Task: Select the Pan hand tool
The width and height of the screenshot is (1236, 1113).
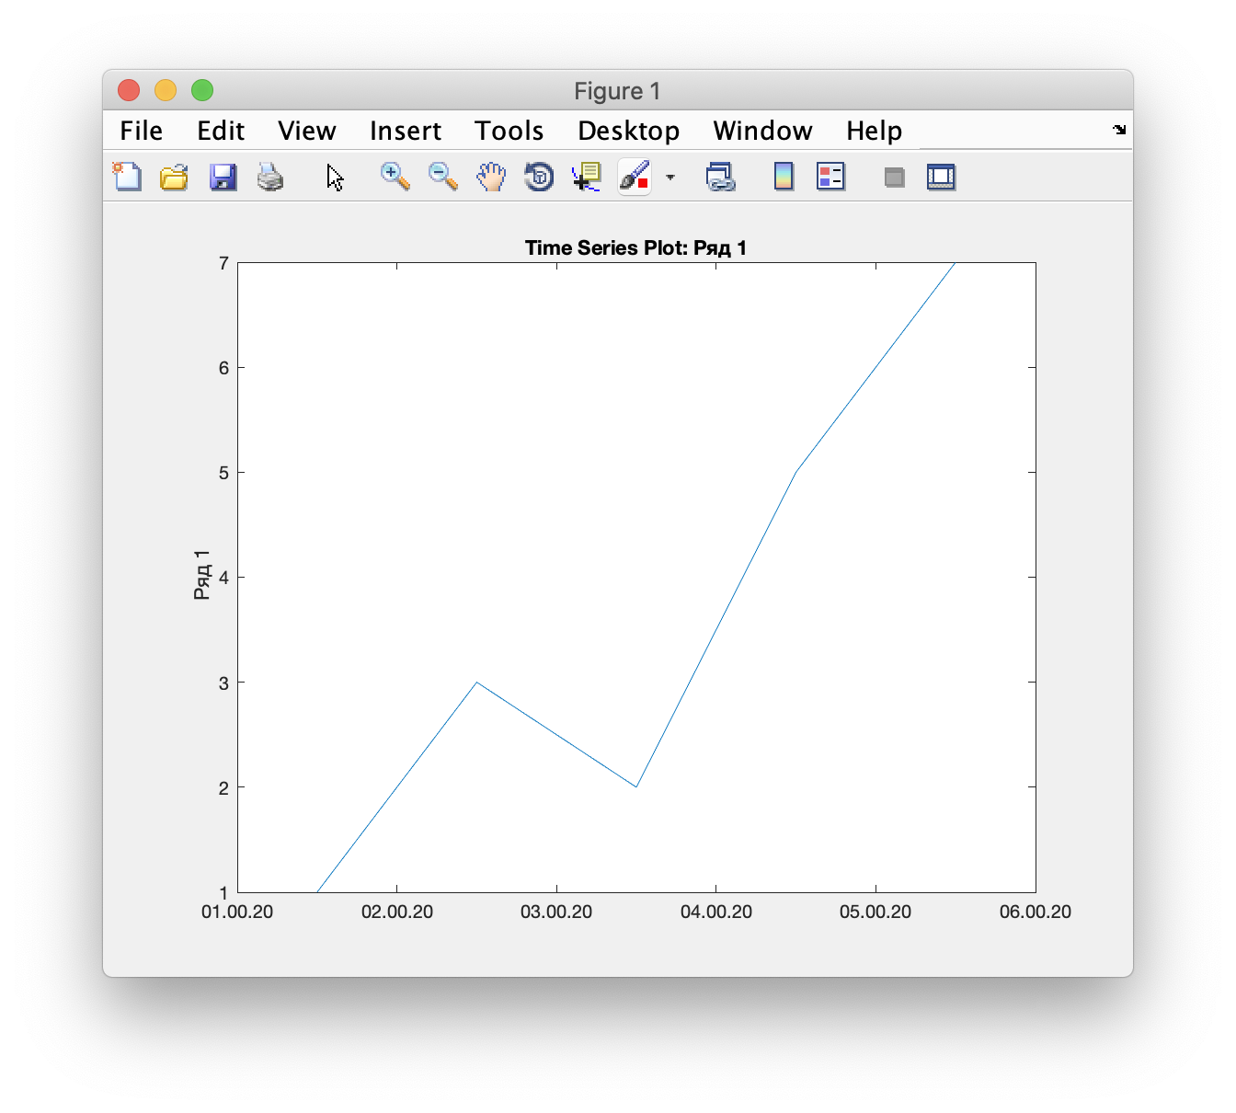Action: click(x=491, y=177)
